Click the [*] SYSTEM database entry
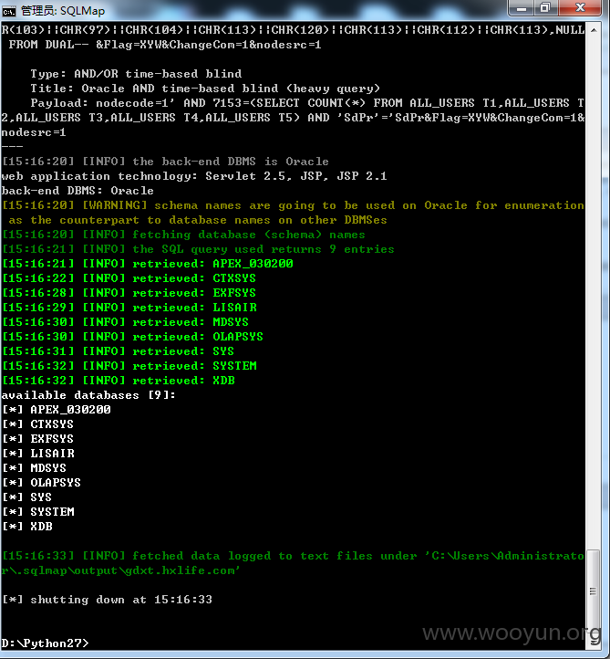The width and height of the screenshot is (610, 659). 38,512
